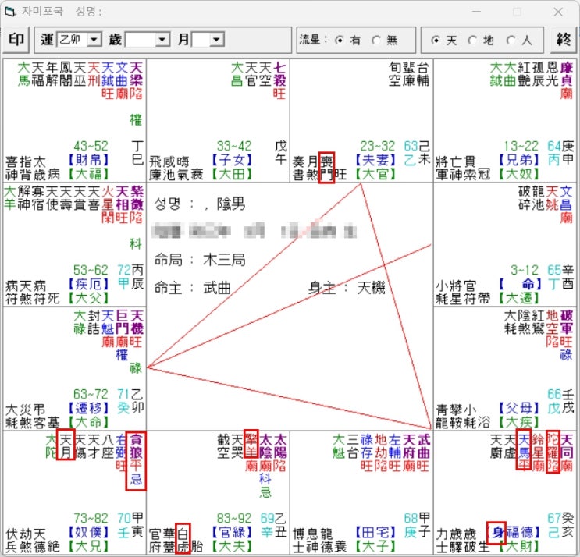Click the 喪門 star in 未 palace

326,168
